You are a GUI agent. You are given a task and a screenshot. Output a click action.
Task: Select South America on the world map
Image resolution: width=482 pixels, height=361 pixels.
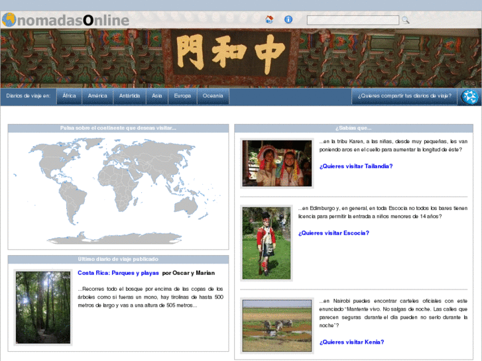point(72,201)
